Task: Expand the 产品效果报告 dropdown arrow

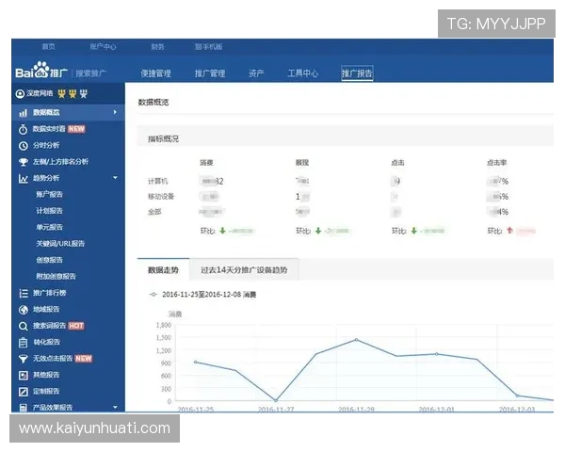Action: 115,408
